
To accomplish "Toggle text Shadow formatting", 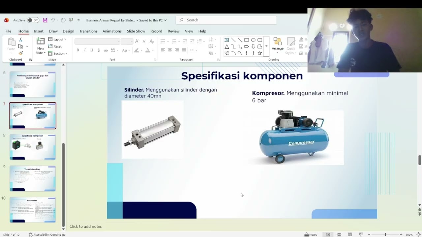I will [99, 50].
